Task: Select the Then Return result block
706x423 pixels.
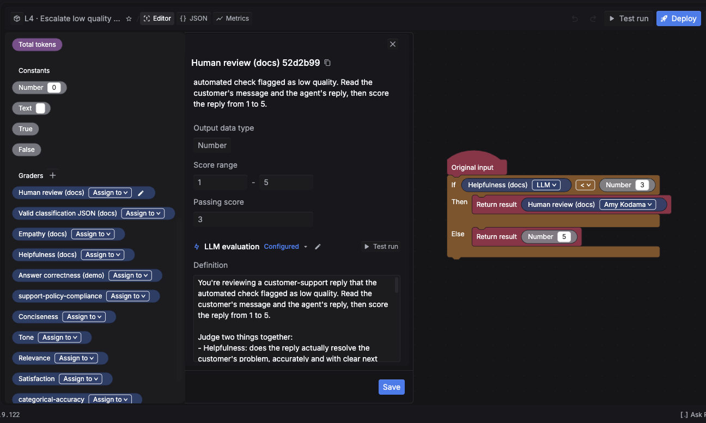Action: (x=496, y=205)
